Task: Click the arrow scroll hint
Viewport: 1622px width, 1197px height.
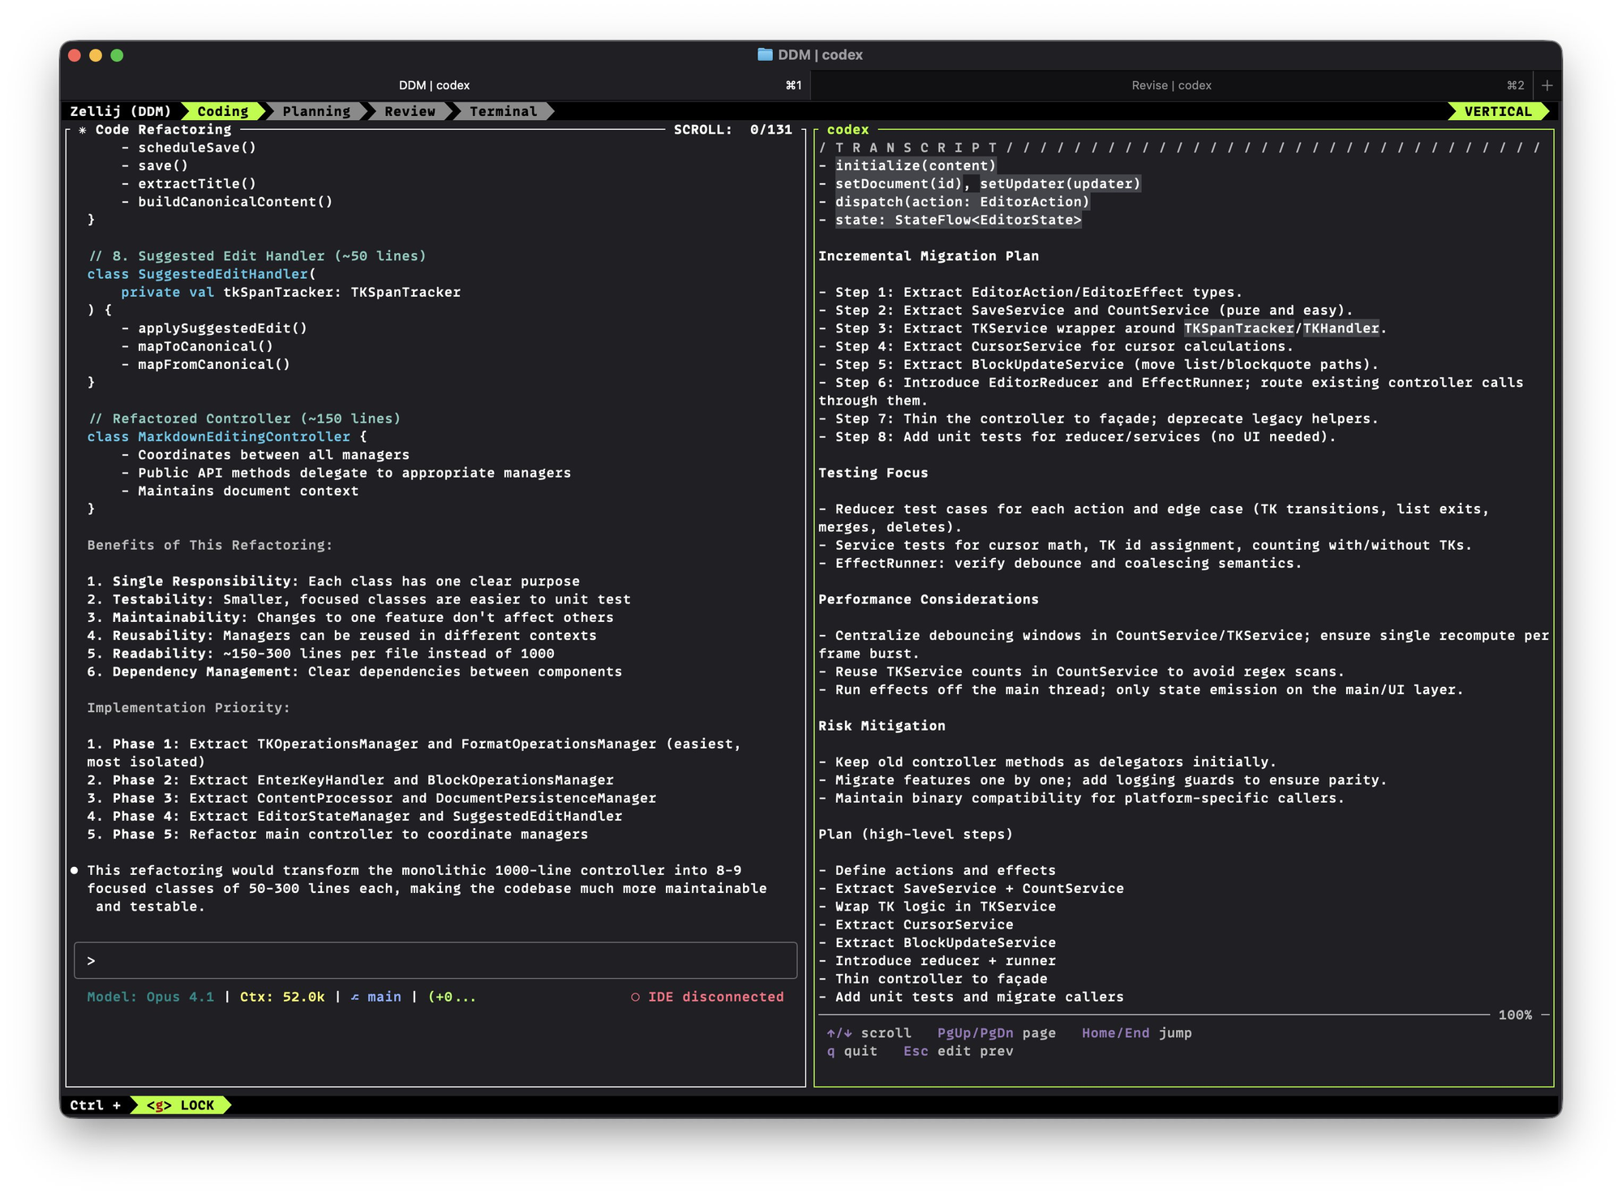Action: pos(869,1033)
